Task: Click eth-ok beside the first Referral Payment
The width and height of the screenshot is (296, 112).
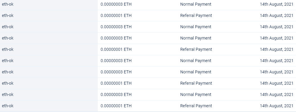Action: pos(7,15)
